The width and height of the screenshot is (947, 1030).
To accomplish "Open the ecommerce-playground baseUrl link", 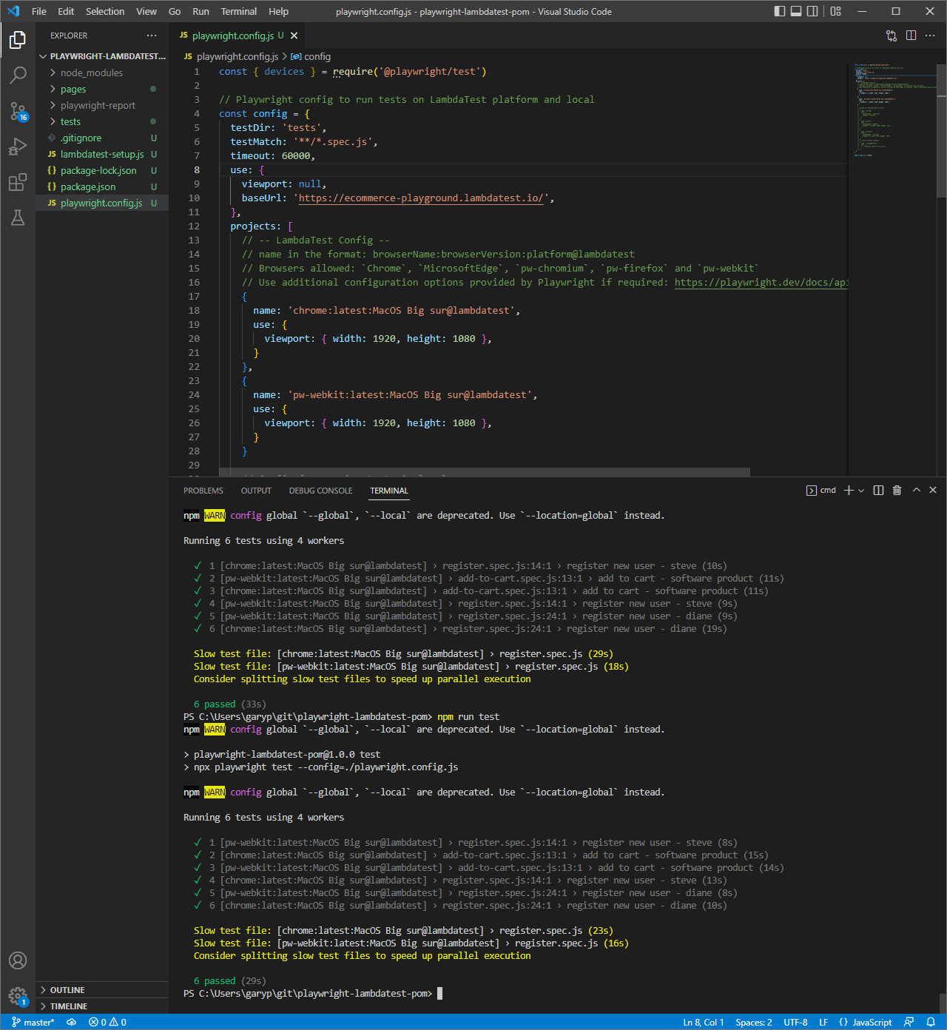I will 421,198.
